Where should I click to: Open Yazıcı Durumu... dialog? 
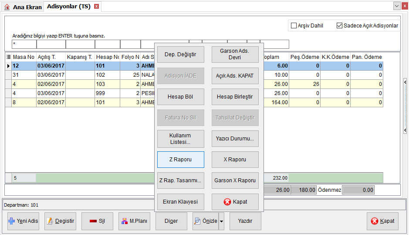point(235,139)
